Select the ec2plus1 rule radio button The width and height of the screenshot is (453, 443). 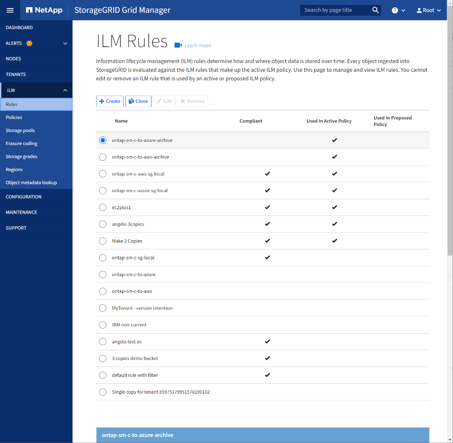[x=103, y=207]
